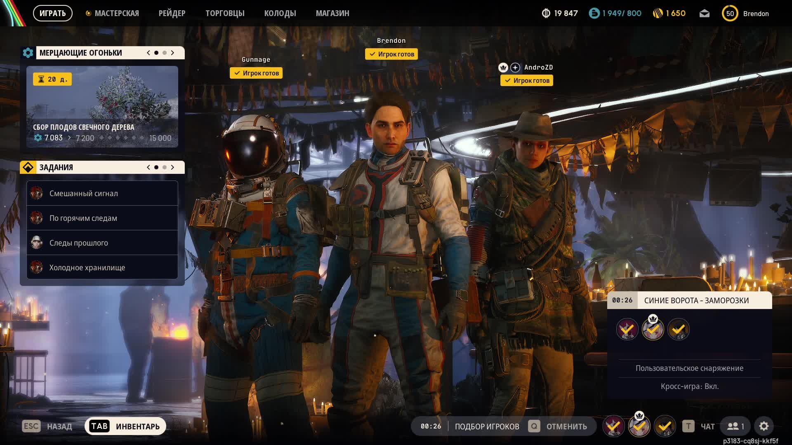Cancel matchmaking with Отменить button
The height and width of the screenshot is (445, 792).
(566, 426)
